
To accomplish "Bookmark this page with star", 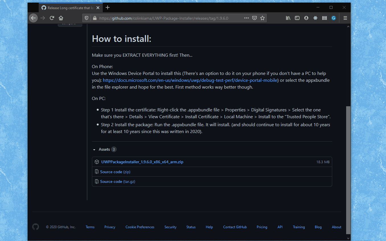I will 262,18.
